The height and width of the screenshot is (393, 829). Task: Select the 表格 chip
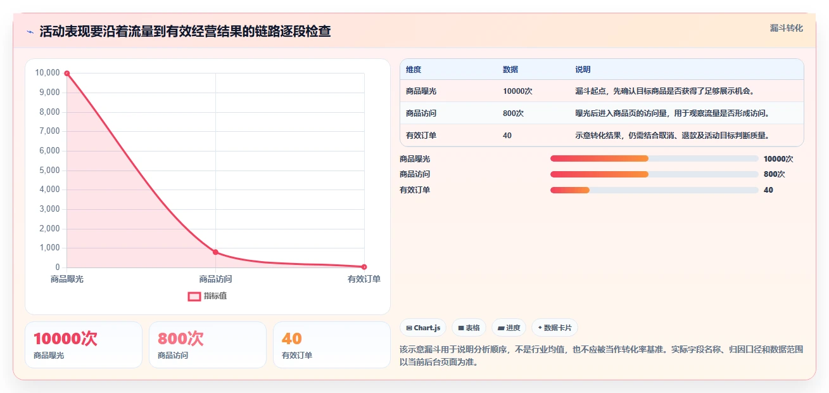click(x=469, y=328)
